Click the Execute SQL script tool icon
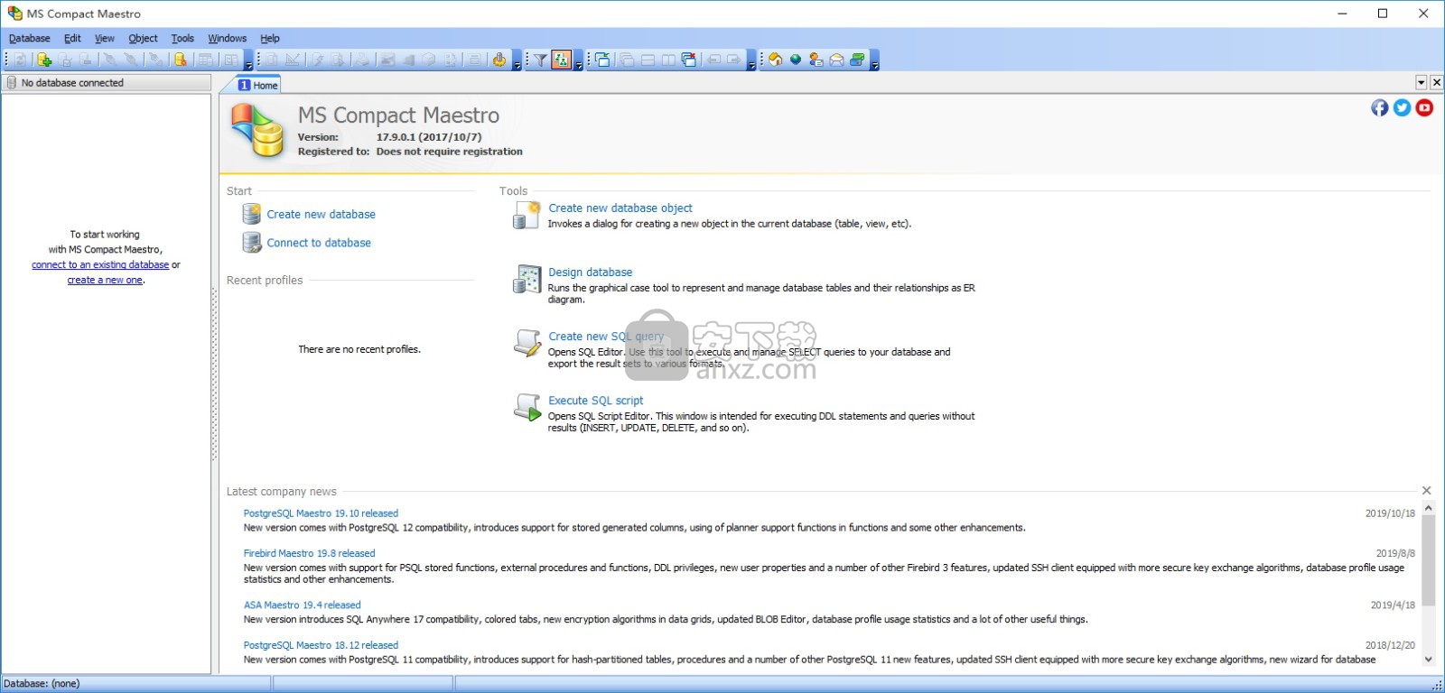Viewport: 1445px width, 693px height. (x=527, y=407)
